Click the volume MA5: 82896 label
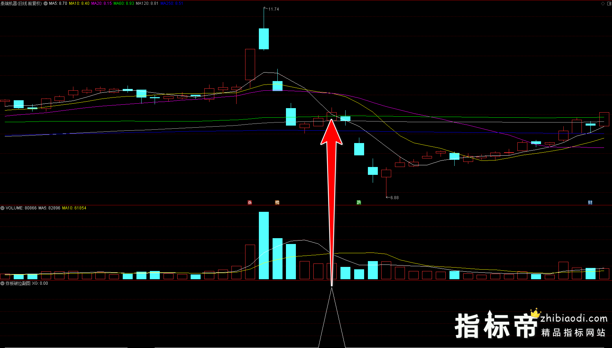 click(x=49, y=208)
